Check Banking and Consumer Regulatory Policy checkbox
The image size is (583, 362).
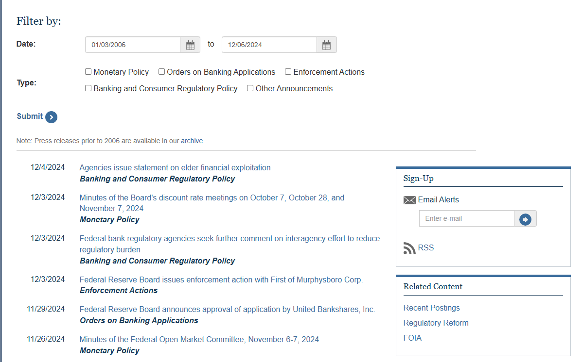point(88,88)
